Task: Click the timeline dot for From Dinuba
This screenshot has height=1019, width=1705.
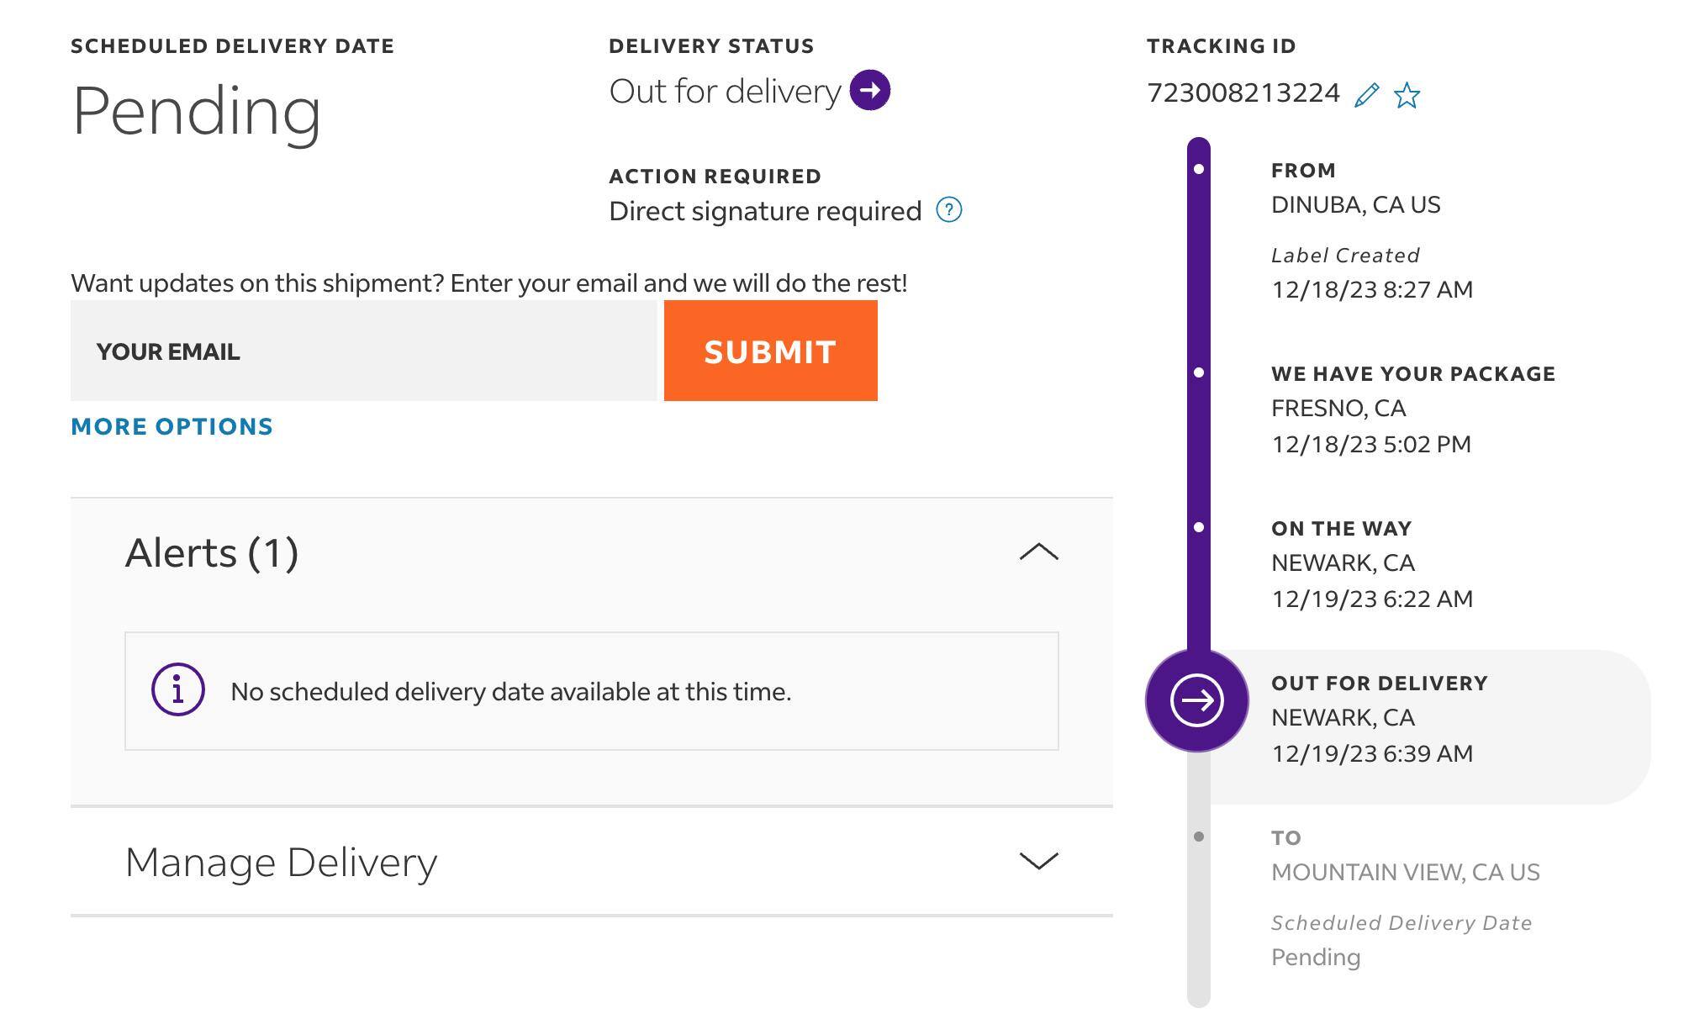Action: tap(1199, 170)
